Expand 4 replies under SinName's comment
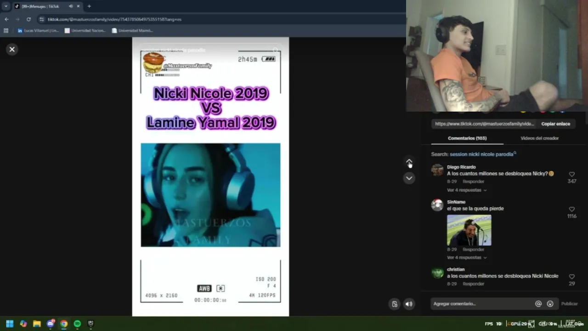 click(466, 257)
